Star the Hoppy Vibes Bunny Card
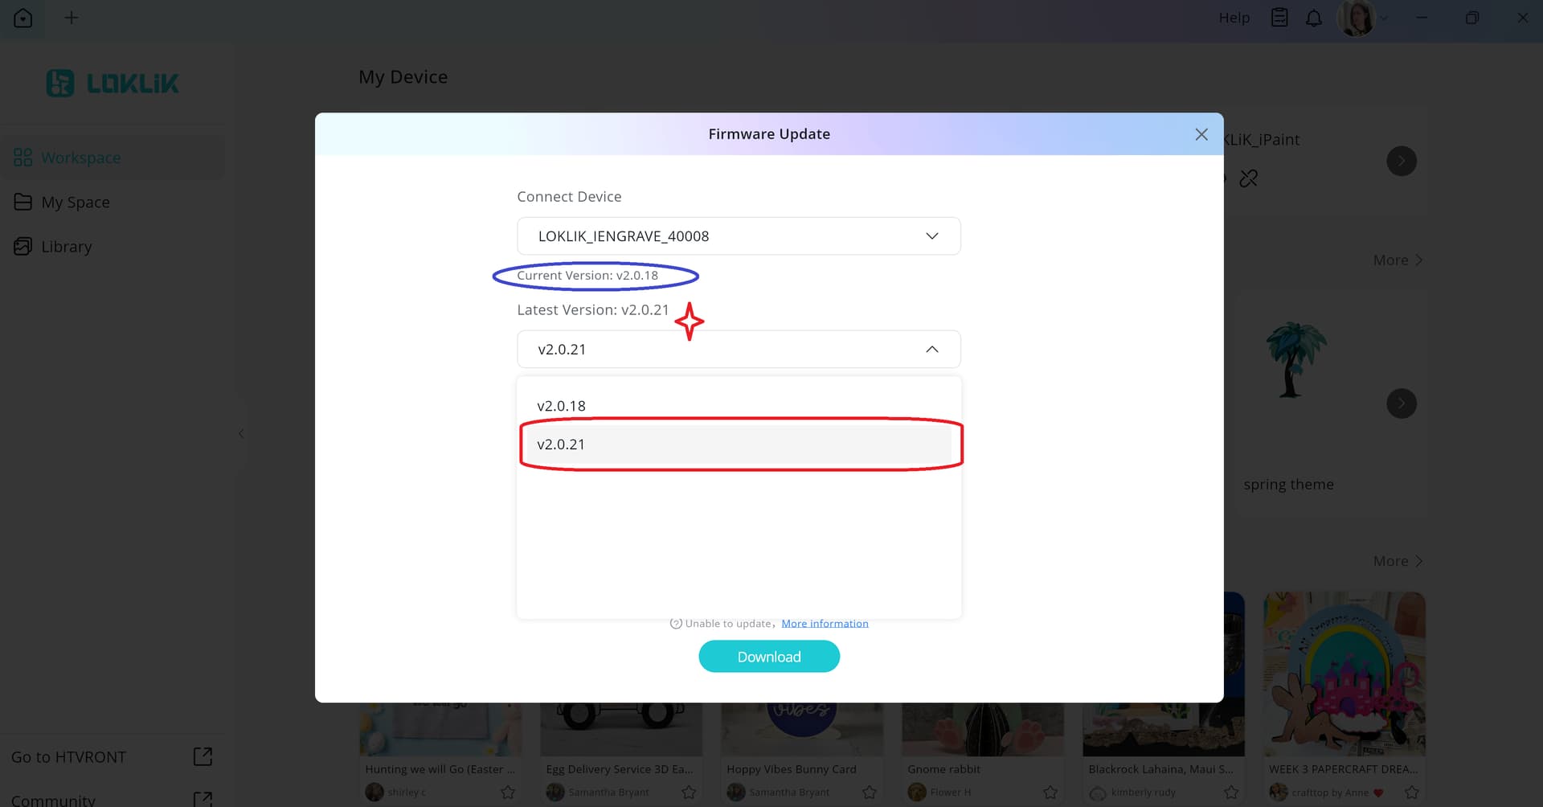This screenshot has height=807, width=1543. coord(870,793)
